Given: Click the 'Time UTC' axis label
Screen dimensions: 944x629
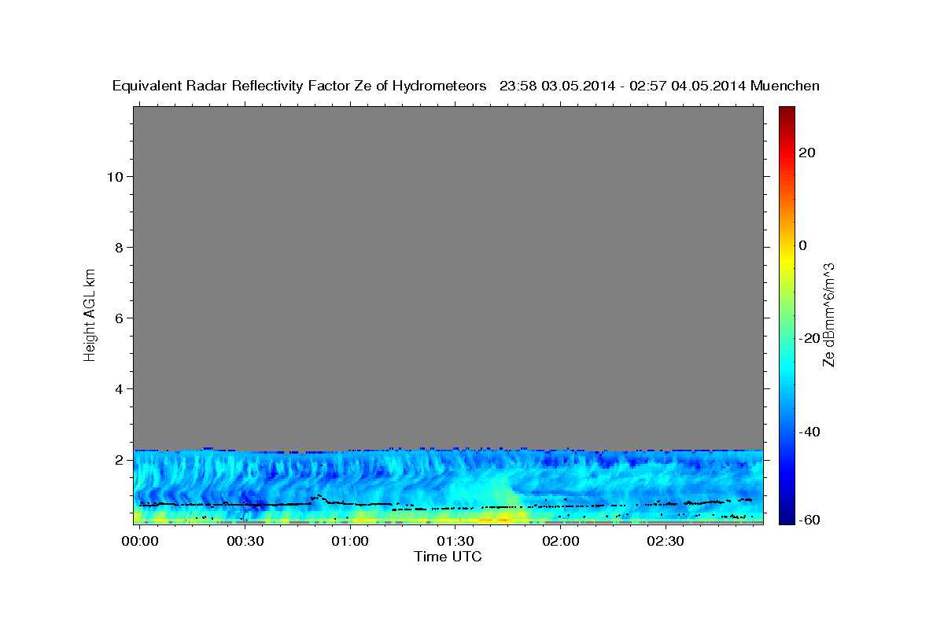Looking at the screenshot, I should (448, 557).
